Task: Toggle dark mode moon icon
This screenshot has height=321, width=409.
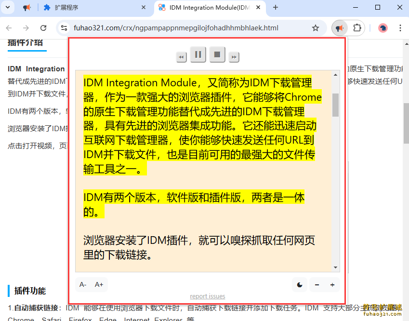Action: coord(300,285)
